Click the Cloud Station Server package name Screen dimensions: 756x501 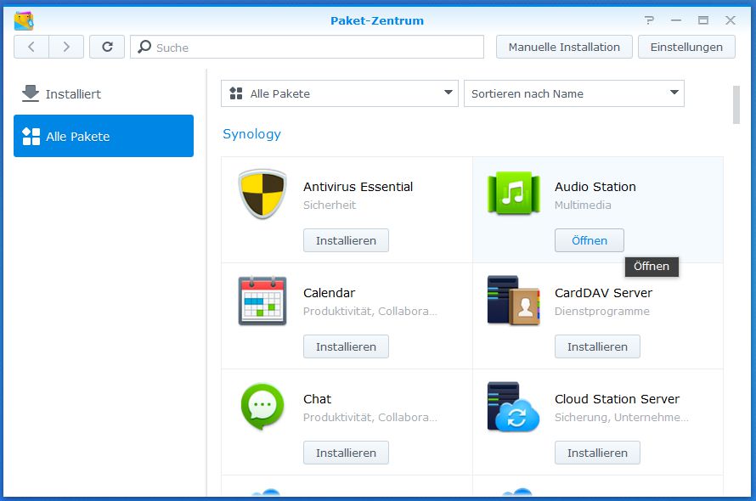click(x=617, y=399)
